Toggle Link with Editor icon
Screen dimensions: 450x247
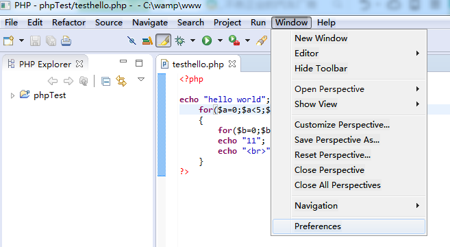coord(121,81)
